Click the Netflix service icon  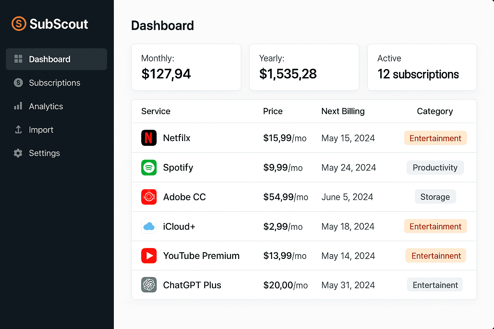pos(149,138)
